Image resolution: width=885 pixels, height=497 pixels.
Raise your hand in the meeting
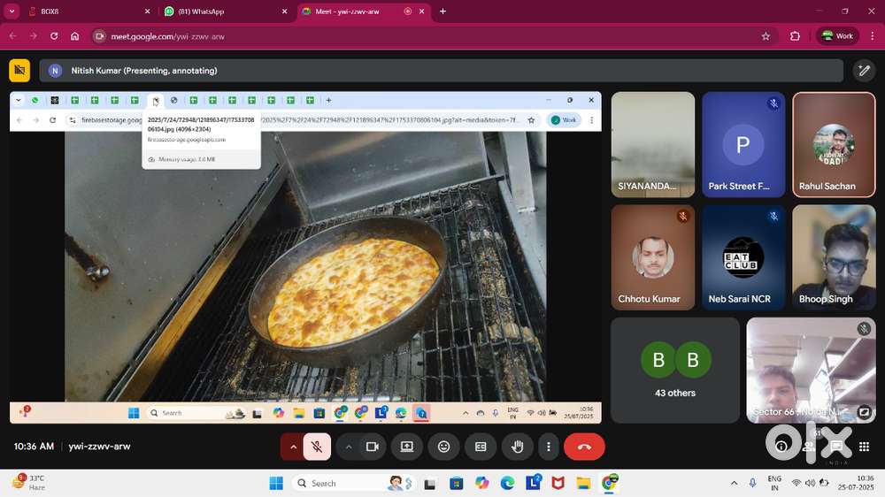(518, 447)
